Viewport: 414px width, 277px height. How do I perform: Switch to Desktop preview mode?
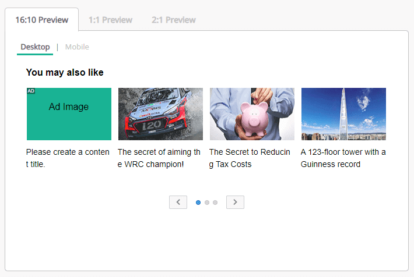pos(35,47)
